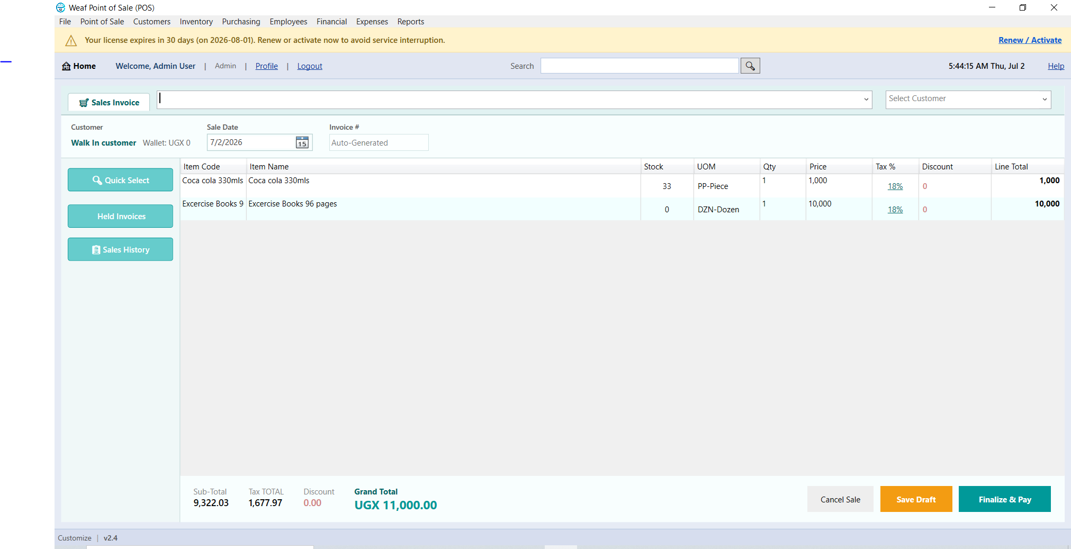Open the Inventory menu

pyautogui.click(x=196, y=22)
